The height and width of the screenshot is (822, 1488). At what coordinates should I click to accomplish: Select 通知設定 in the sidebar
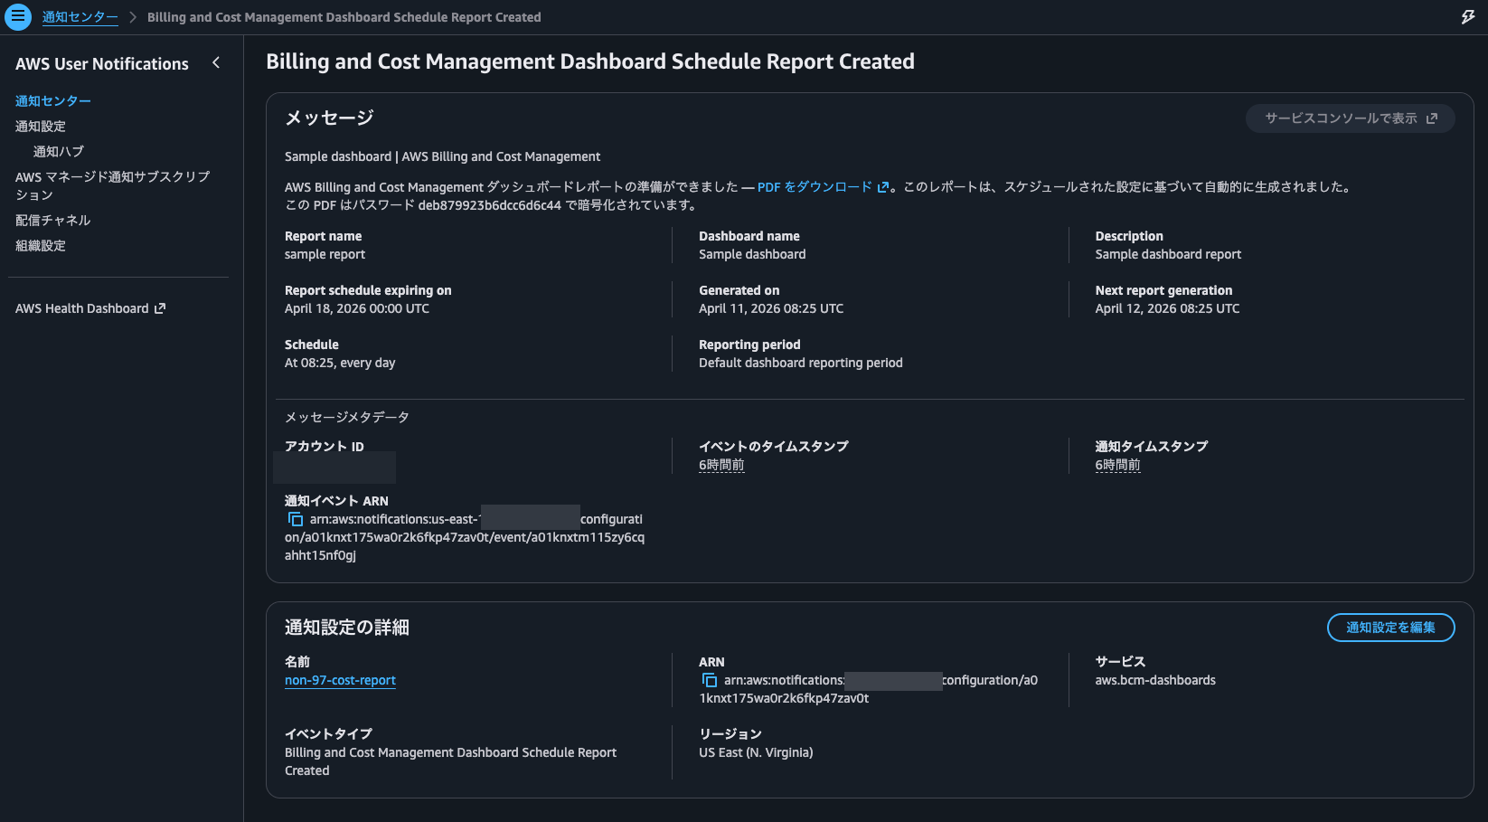tap(39, 126)
